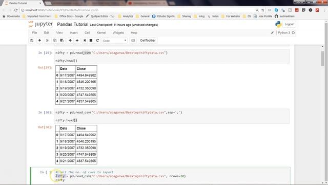328x185 pixels.
Task: Open the mlog bookmarks folder
Action: 199,16
